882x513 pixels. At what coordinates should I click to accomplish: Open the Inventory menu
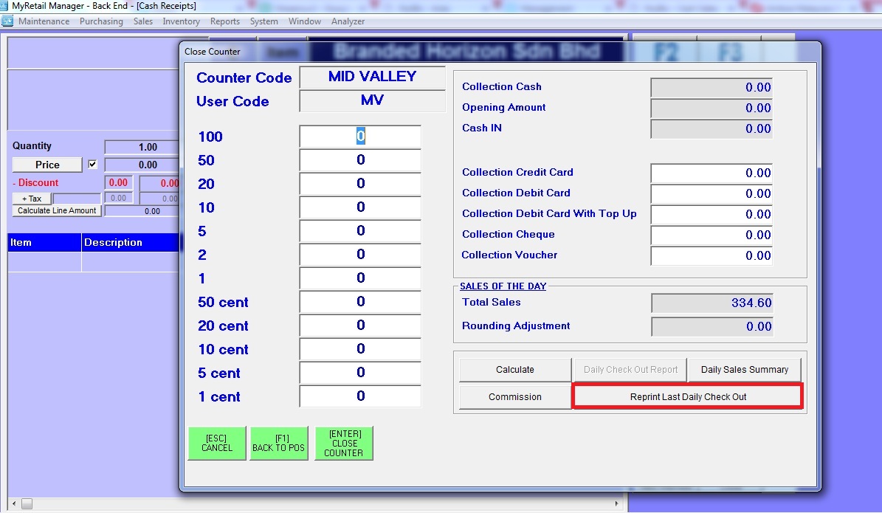(181, 21)
